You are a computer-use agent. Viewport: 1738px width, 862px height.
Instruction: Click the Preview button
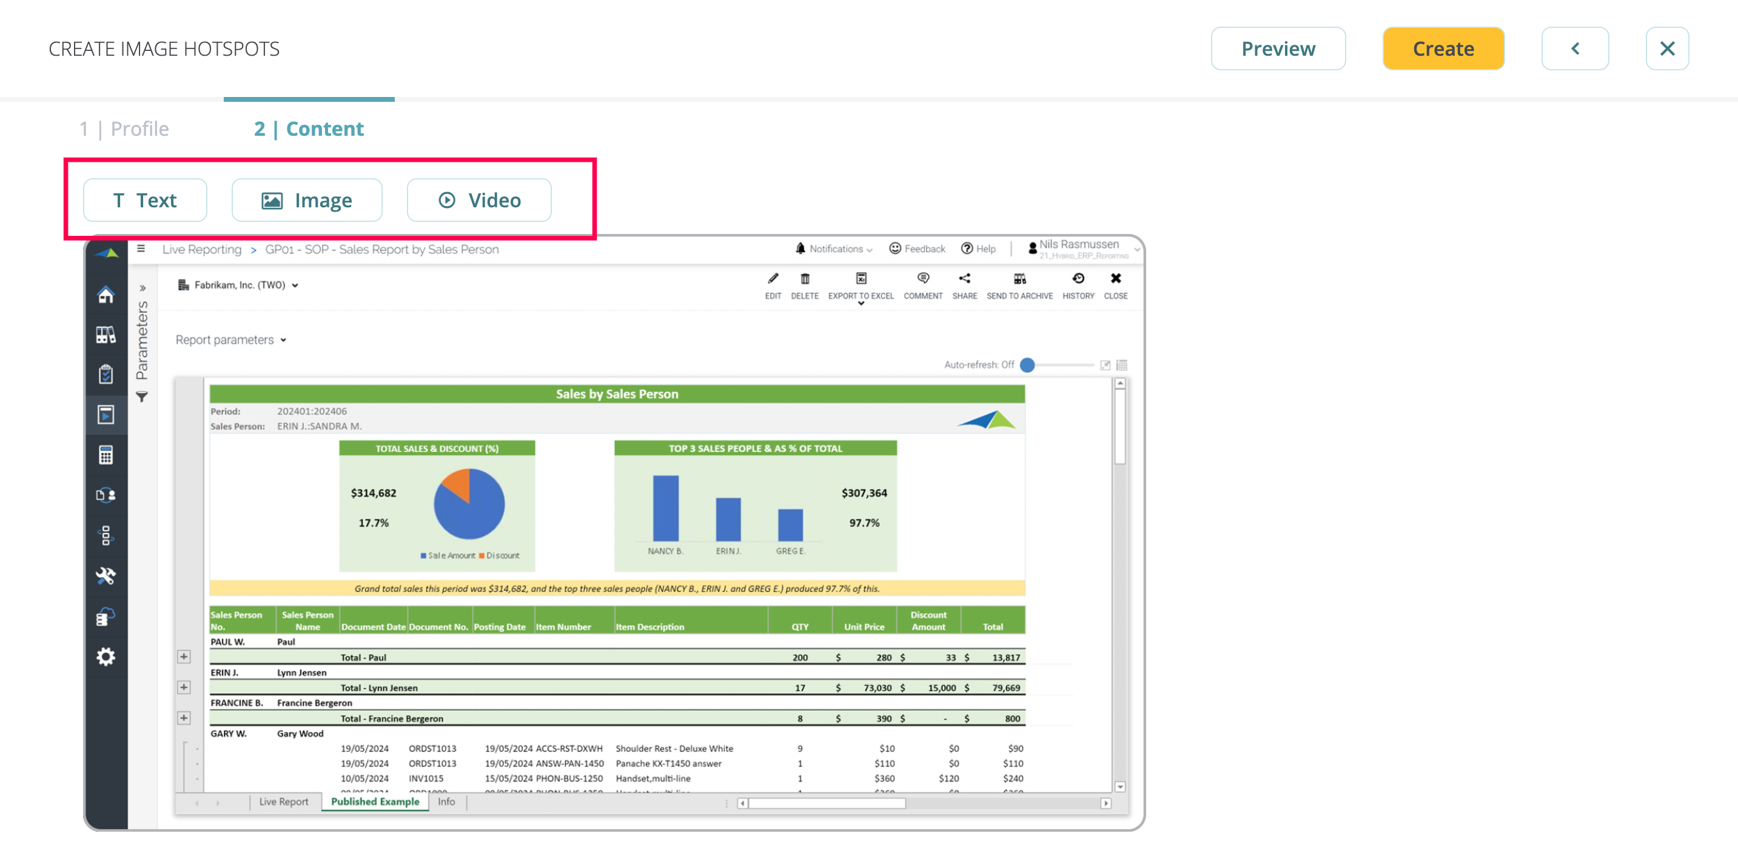pos(1277,48)
